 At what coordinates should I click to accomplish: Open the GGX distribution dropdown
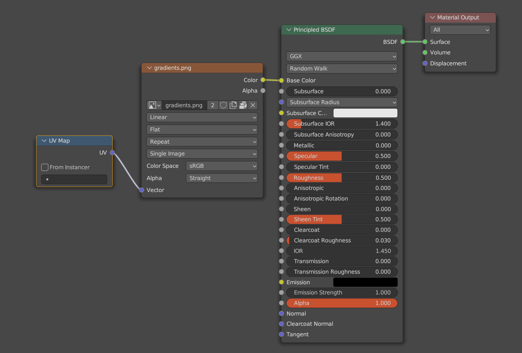(x=342, y=56)
